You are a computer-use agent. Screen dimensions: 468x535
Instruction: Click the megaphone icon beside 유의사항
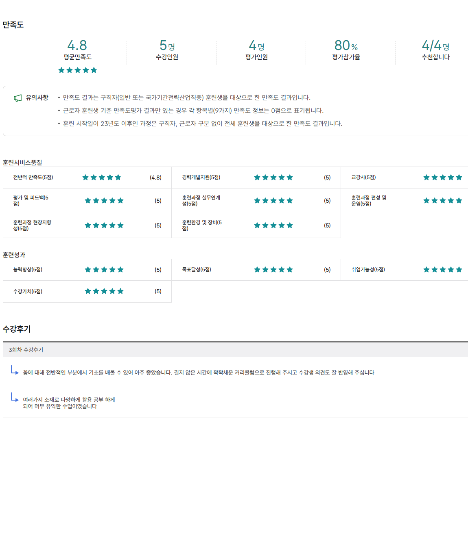(17, 98)
